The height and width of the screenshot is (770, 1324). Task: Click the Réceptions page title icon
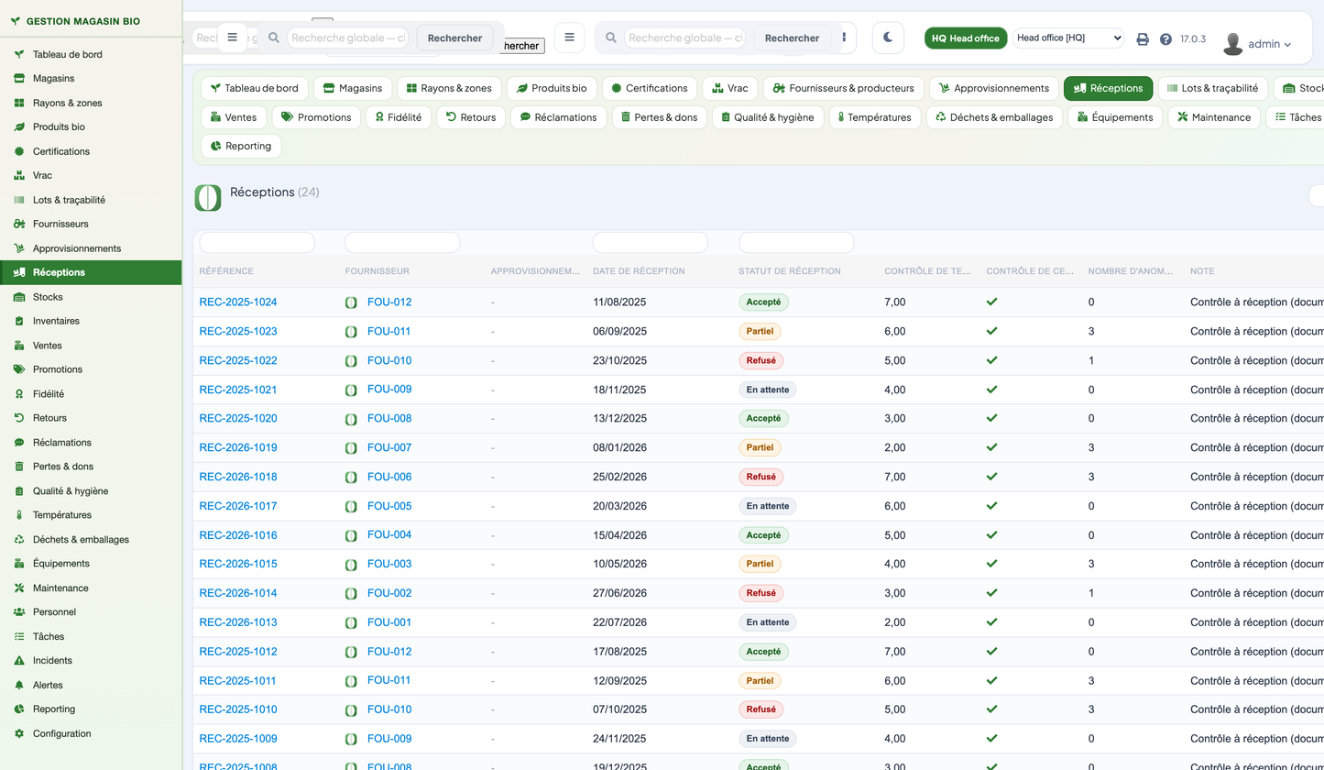click(208, 197)
